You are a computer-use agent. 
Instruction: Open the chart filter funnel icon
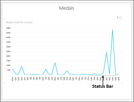[117, 18]
